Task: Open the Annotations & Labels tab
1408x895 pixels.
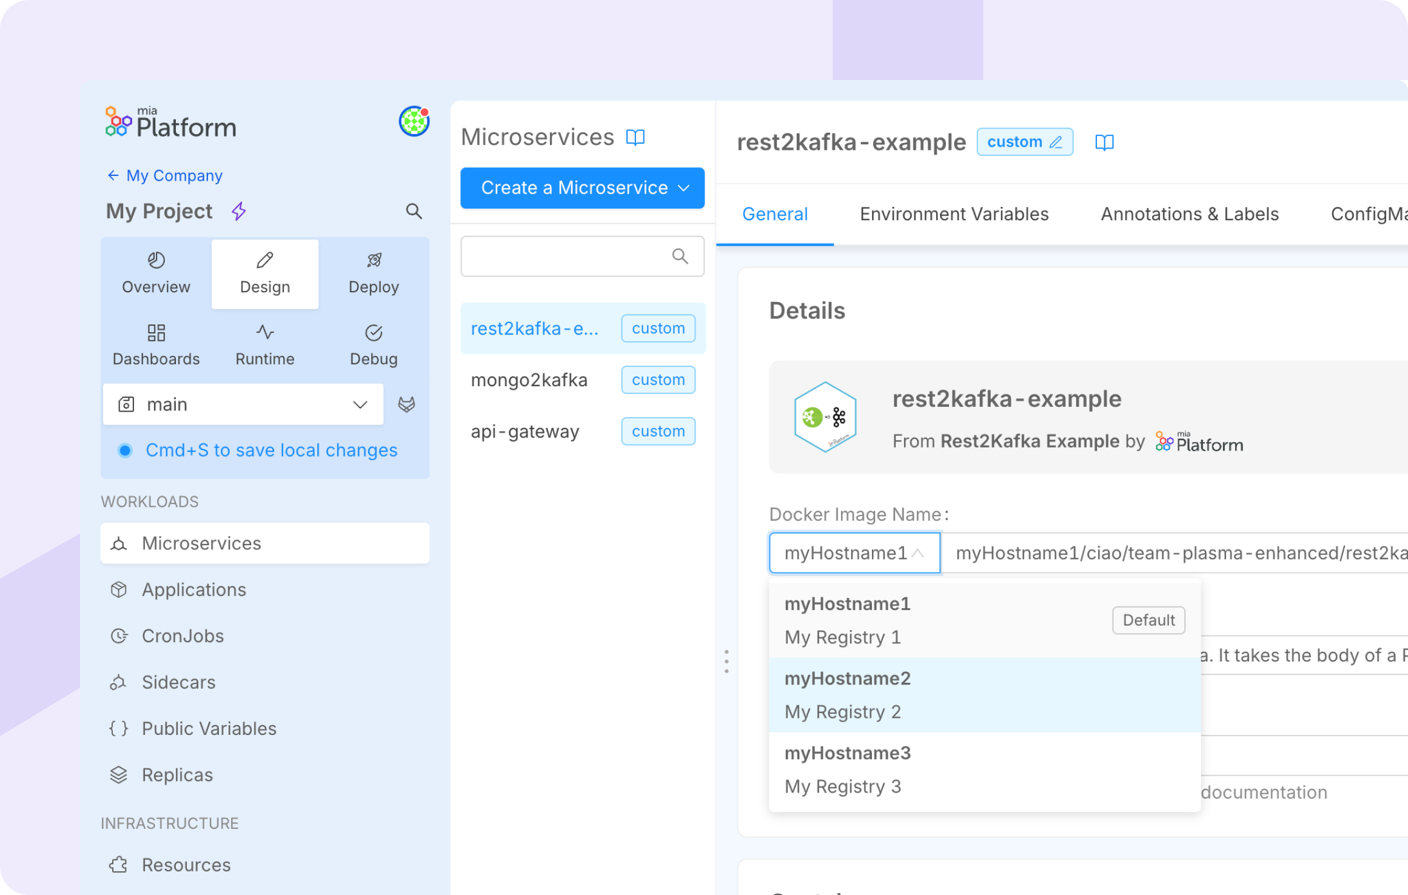Action: click(x=1190, y=213)
